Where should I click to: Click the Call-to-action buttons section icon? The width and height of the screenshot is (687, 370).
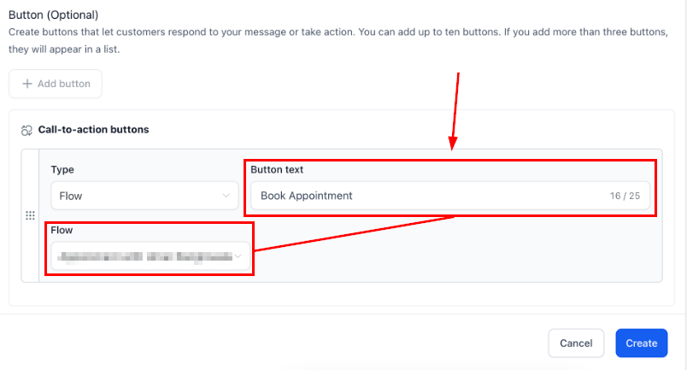tap(26, 130)
